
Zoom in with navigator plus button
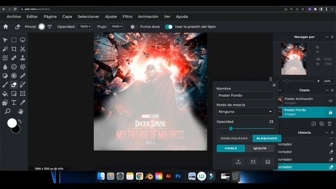point(319,81)
